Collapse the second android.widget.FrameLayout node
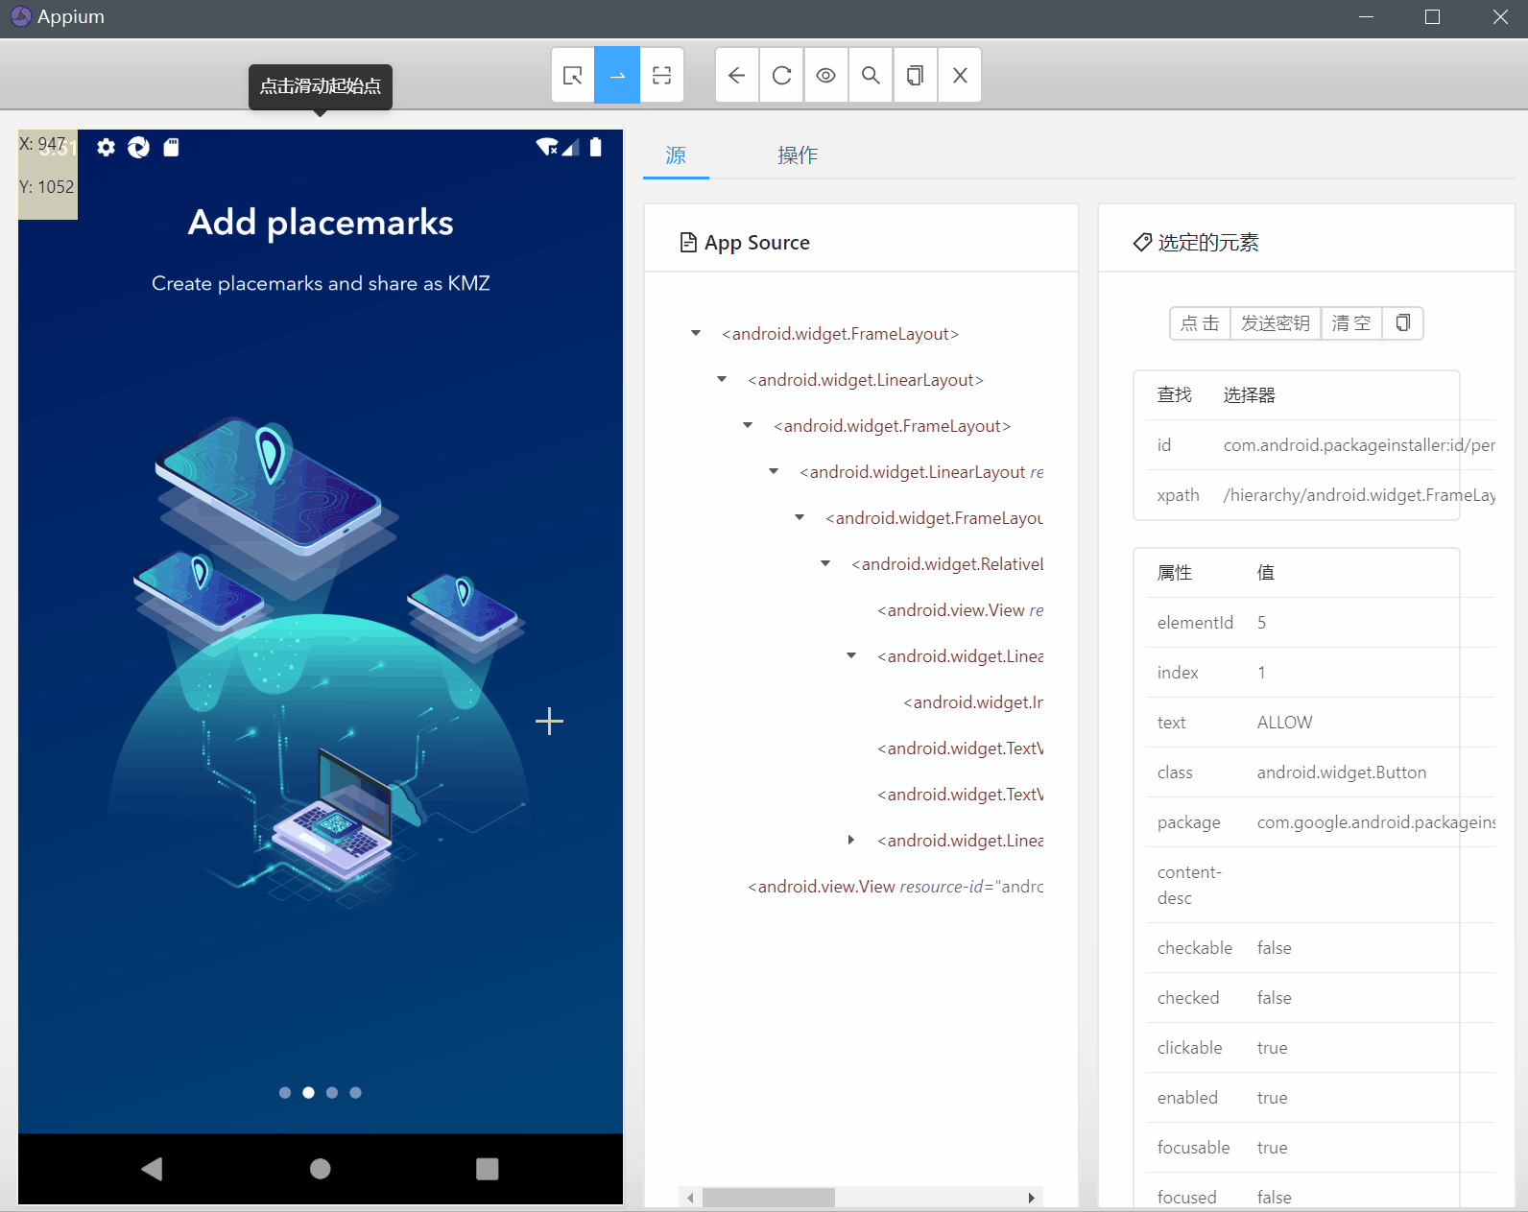Image resolution: width=1528 pixels, height=1212 pixels. pos(748,425)
